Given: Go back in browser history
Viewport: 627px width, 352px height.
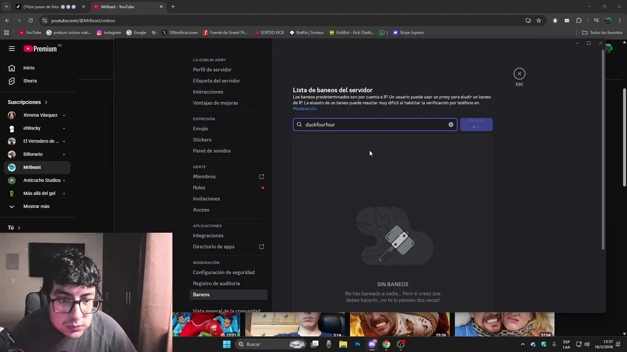Looking at the screenshot, I should [7, 21].
